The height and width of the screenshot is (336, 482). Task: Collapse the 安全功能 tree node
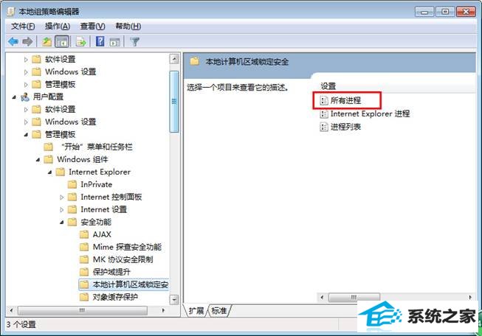point(62,223)
